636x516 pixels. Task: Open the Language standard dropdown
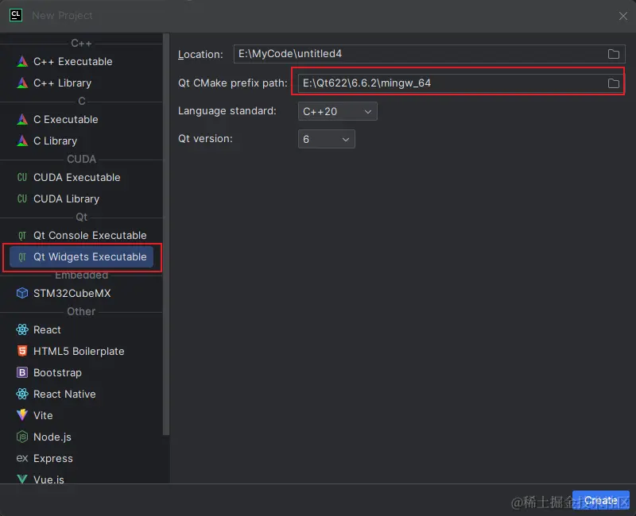[x=337, y=111]
